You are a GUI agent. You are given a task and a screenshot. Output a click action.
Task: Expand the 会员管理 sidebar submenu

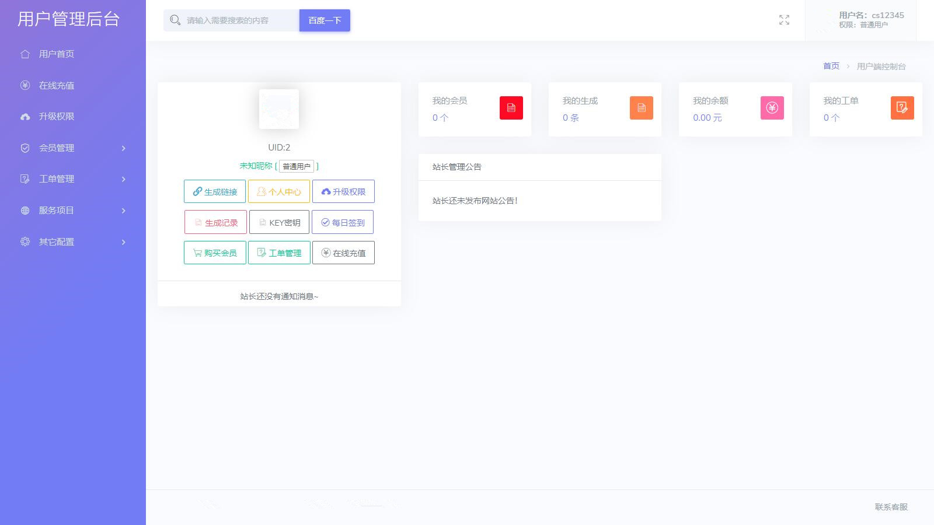click(73, 148)
